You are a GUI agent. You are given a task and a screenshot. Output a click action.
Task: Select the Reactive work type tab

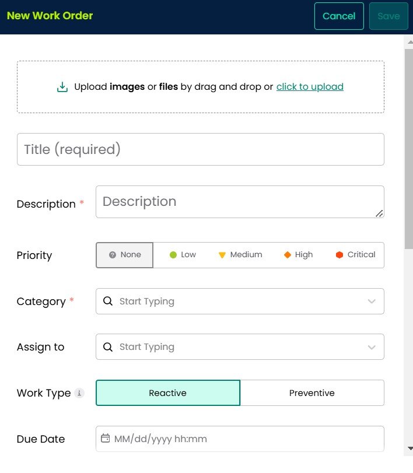[167, 393]
